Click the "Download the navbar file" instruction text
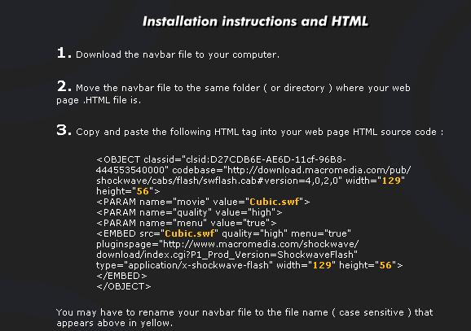Image resolution: width=471 pixels, height=331 pixels. (x=178, y=54)
